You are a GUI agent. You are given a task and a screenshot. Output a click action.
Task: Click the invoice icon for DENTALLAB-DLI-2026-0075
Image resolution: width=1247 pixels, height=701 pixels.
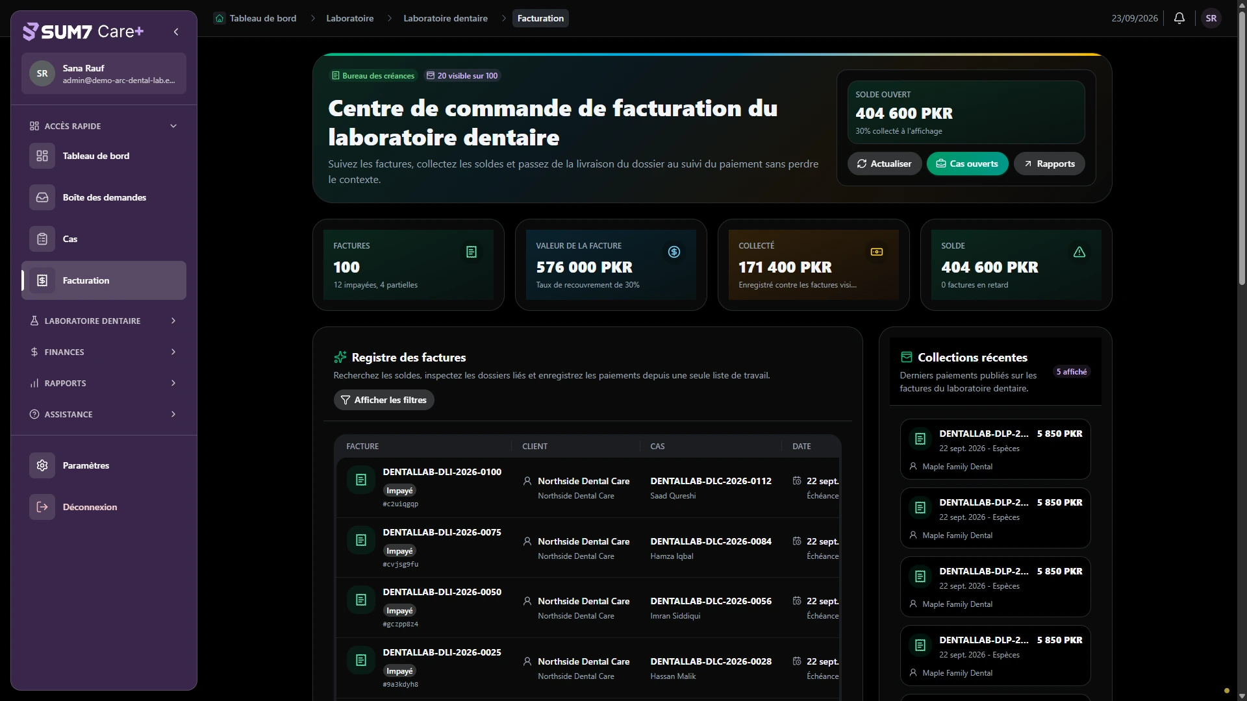click(361, 540)
